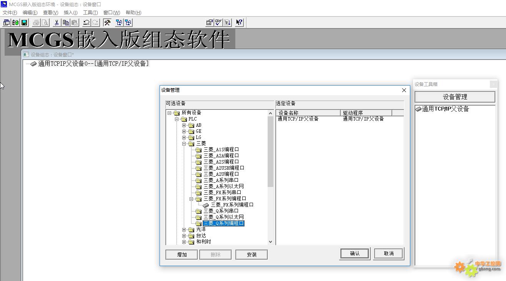
Task: Expand the LG folder node
Action: pos(184,137)
